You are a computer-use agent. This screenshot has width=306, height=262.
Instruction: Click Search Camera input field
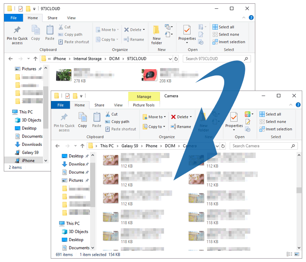[264, 146]
